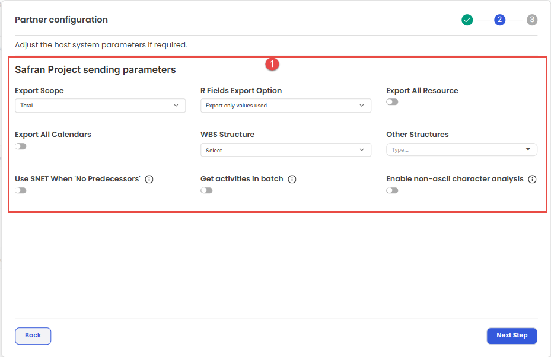Open the R Fields Export Option dropdown
Image resolution: width=551 pixels, height=357 pixels.
[286, 106]
